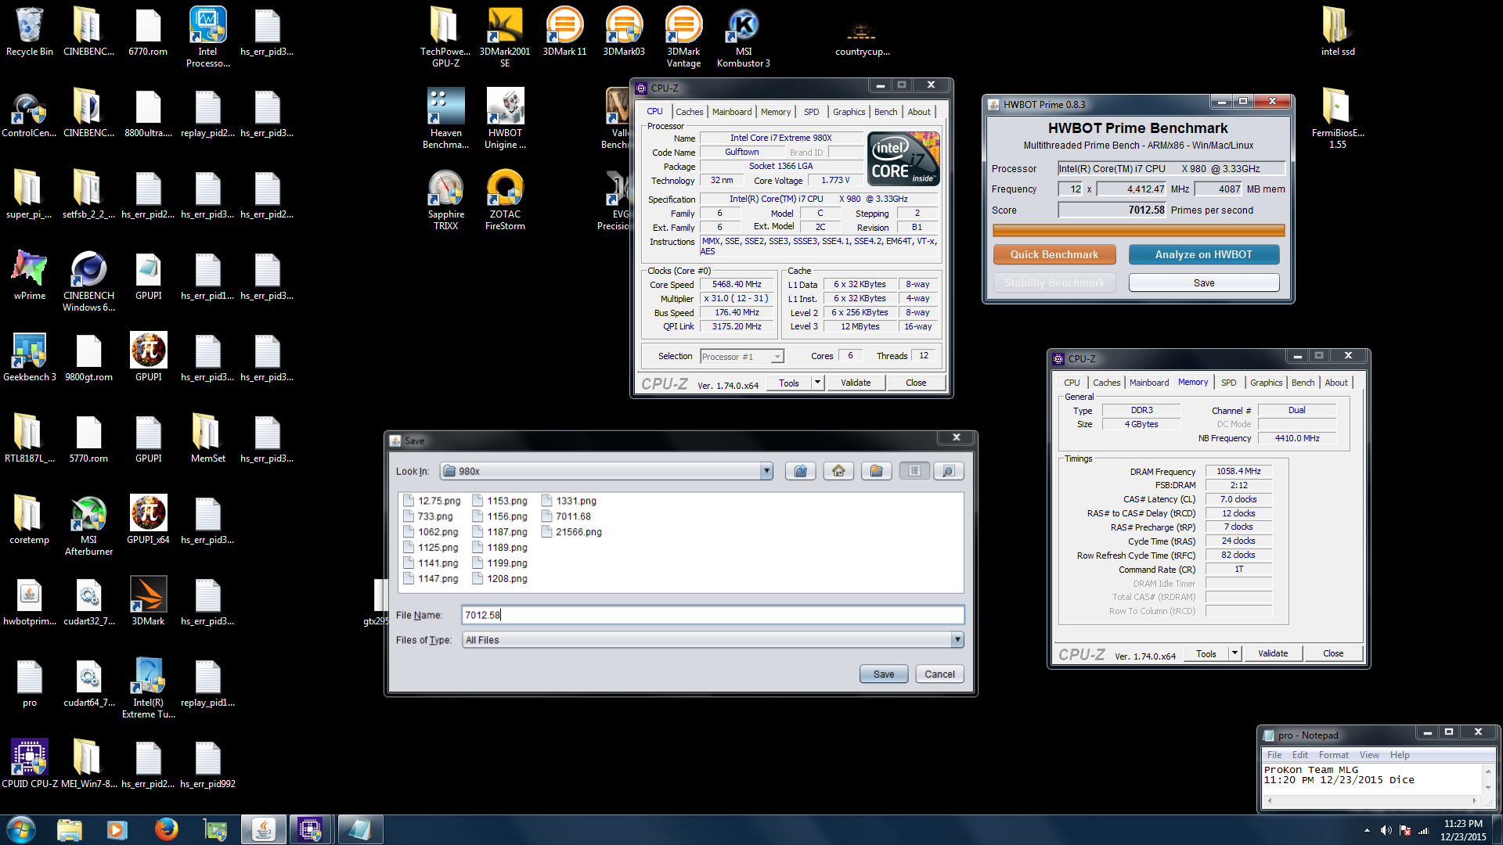Select wPrime desktop icon
The width and height of the screenshot is (1503, 845).
pyautogui.click(x=30, y=276)
